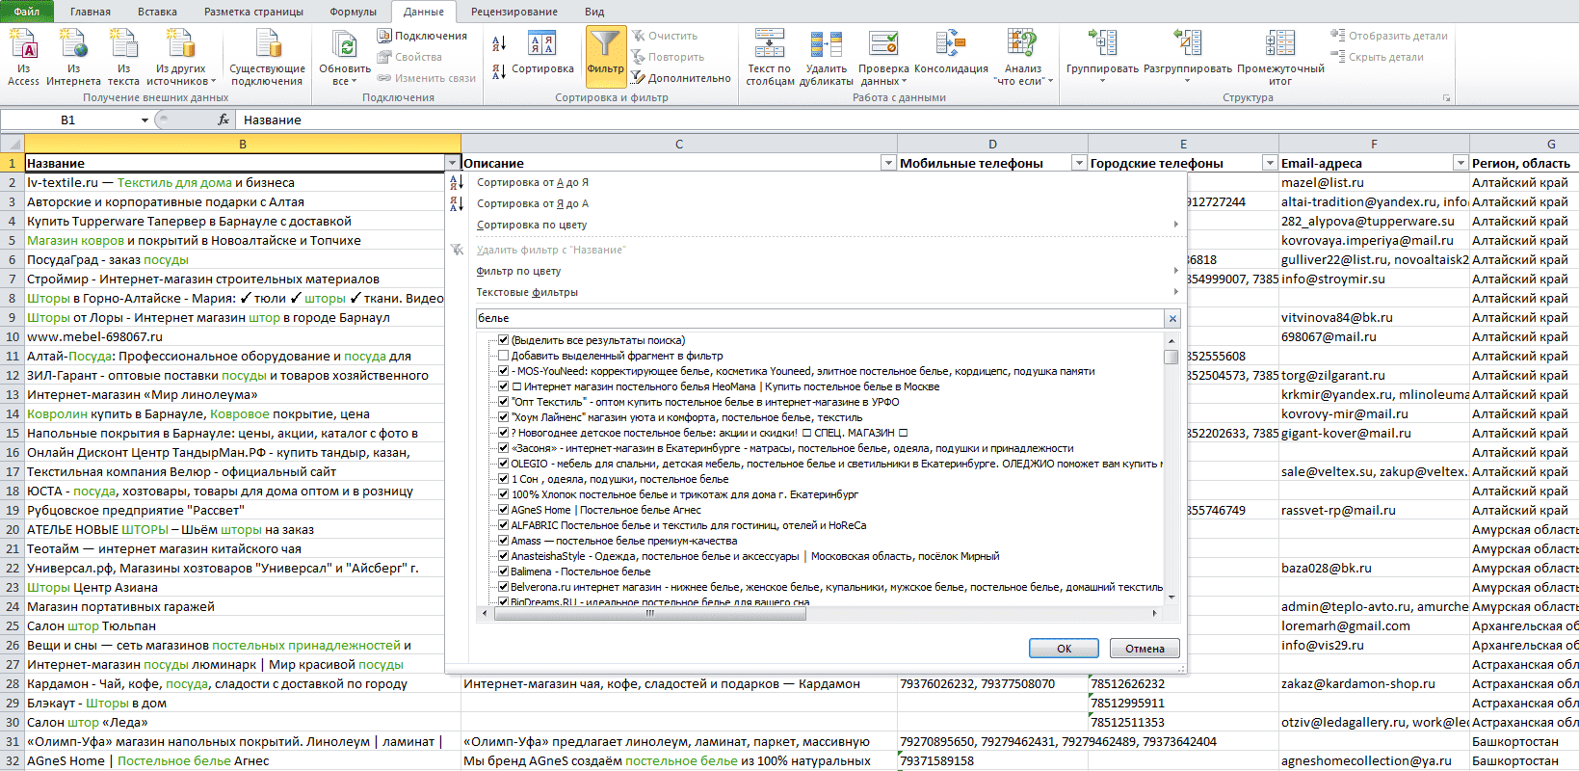
Task: Uncheck the 'Amass' filter item
Action: [x=503, y=541]
